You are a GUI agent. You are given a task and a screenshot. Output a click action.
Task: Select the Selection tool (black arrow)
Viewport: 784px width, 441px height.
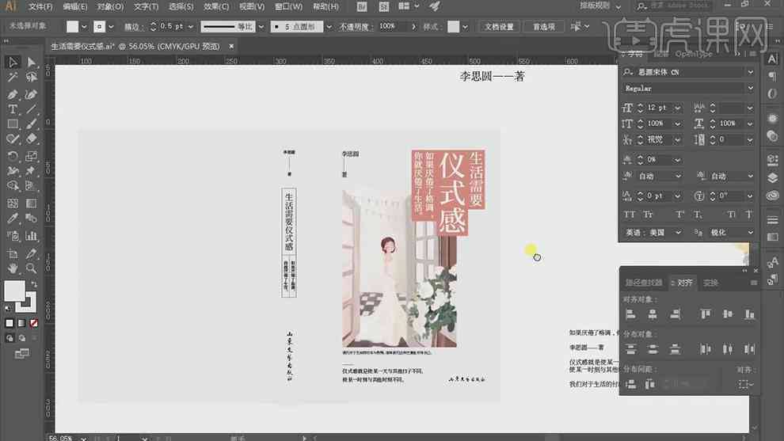pos(13,62)
